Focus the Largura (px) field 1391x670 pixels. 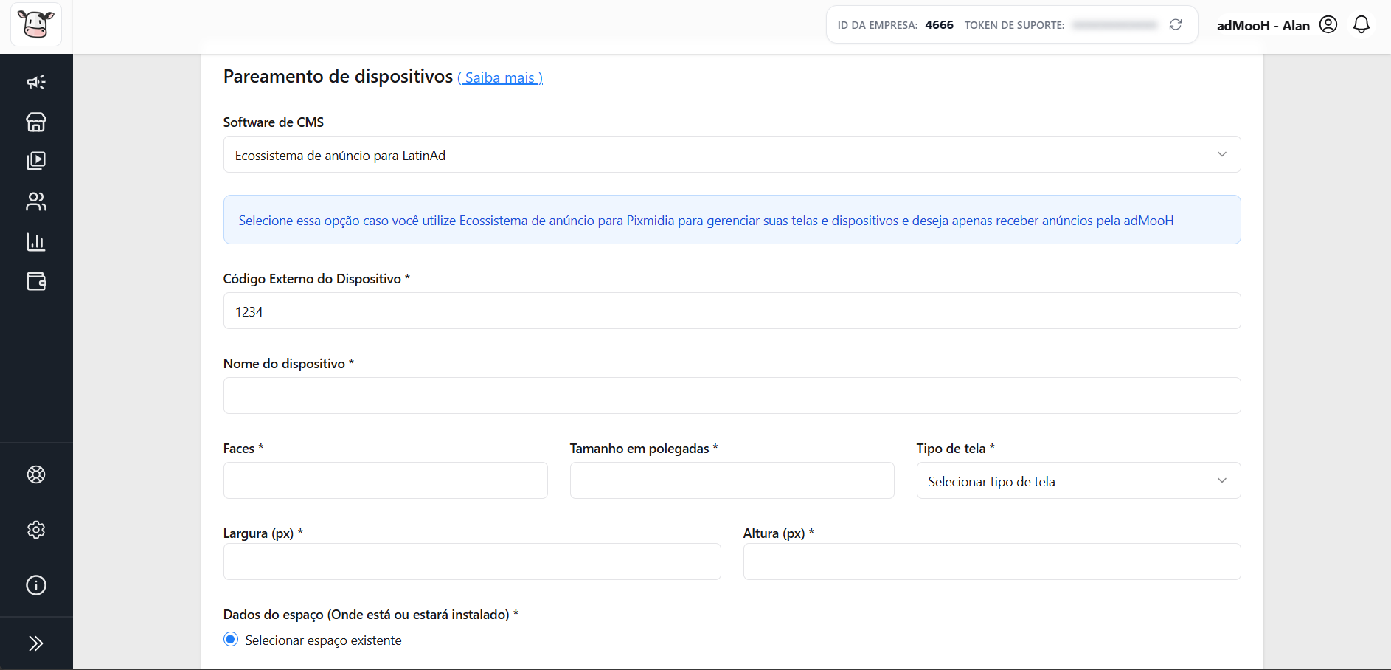coord(472,562)
